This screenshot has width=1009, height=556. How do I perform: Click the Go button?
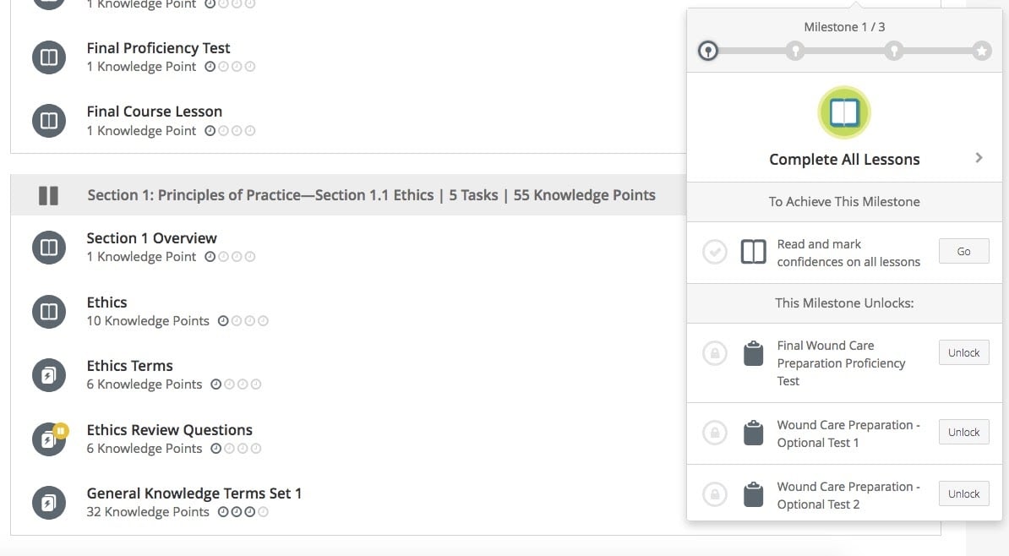963,252
